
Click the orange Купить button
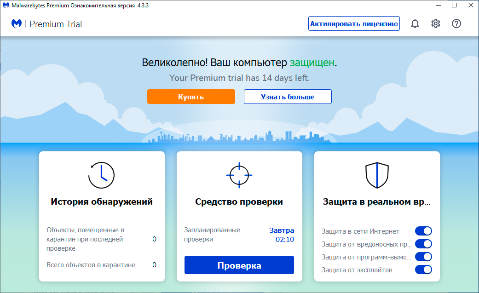click(191, 97)
